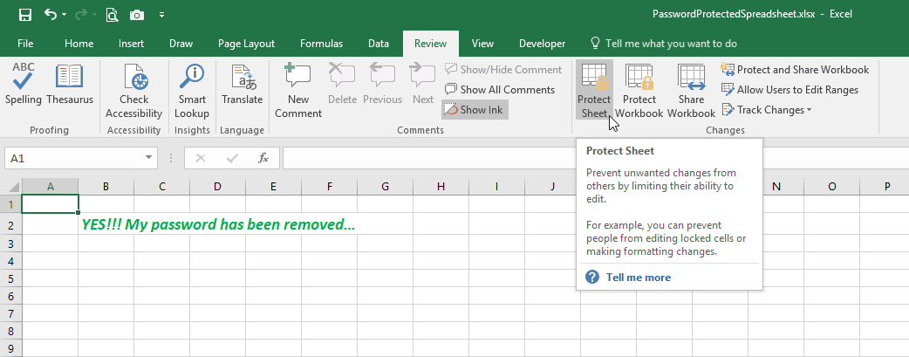Click the Name Box showing A1

click(x=73, y=158)
